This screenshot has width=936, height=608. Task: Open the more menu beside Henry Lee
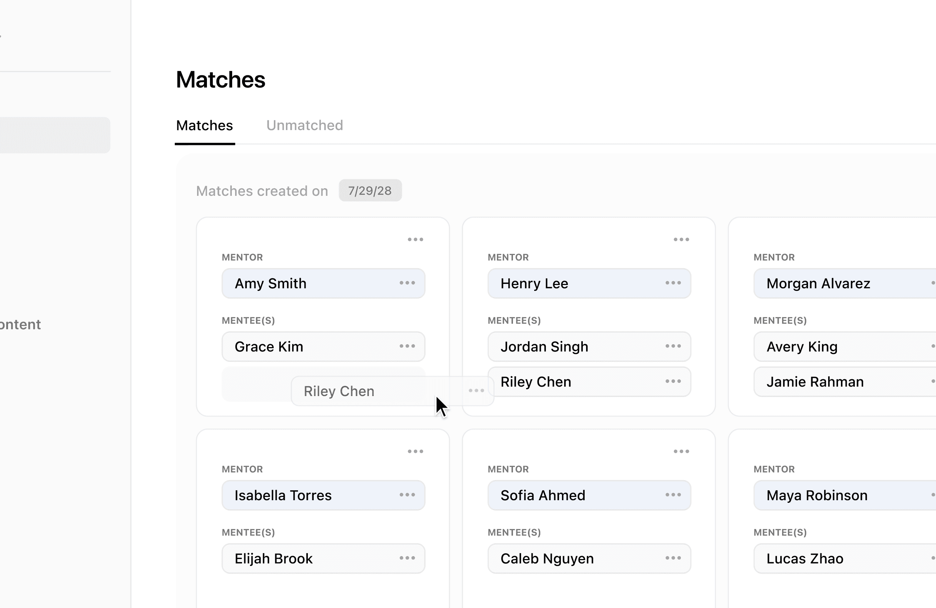(x=673, y=283)
